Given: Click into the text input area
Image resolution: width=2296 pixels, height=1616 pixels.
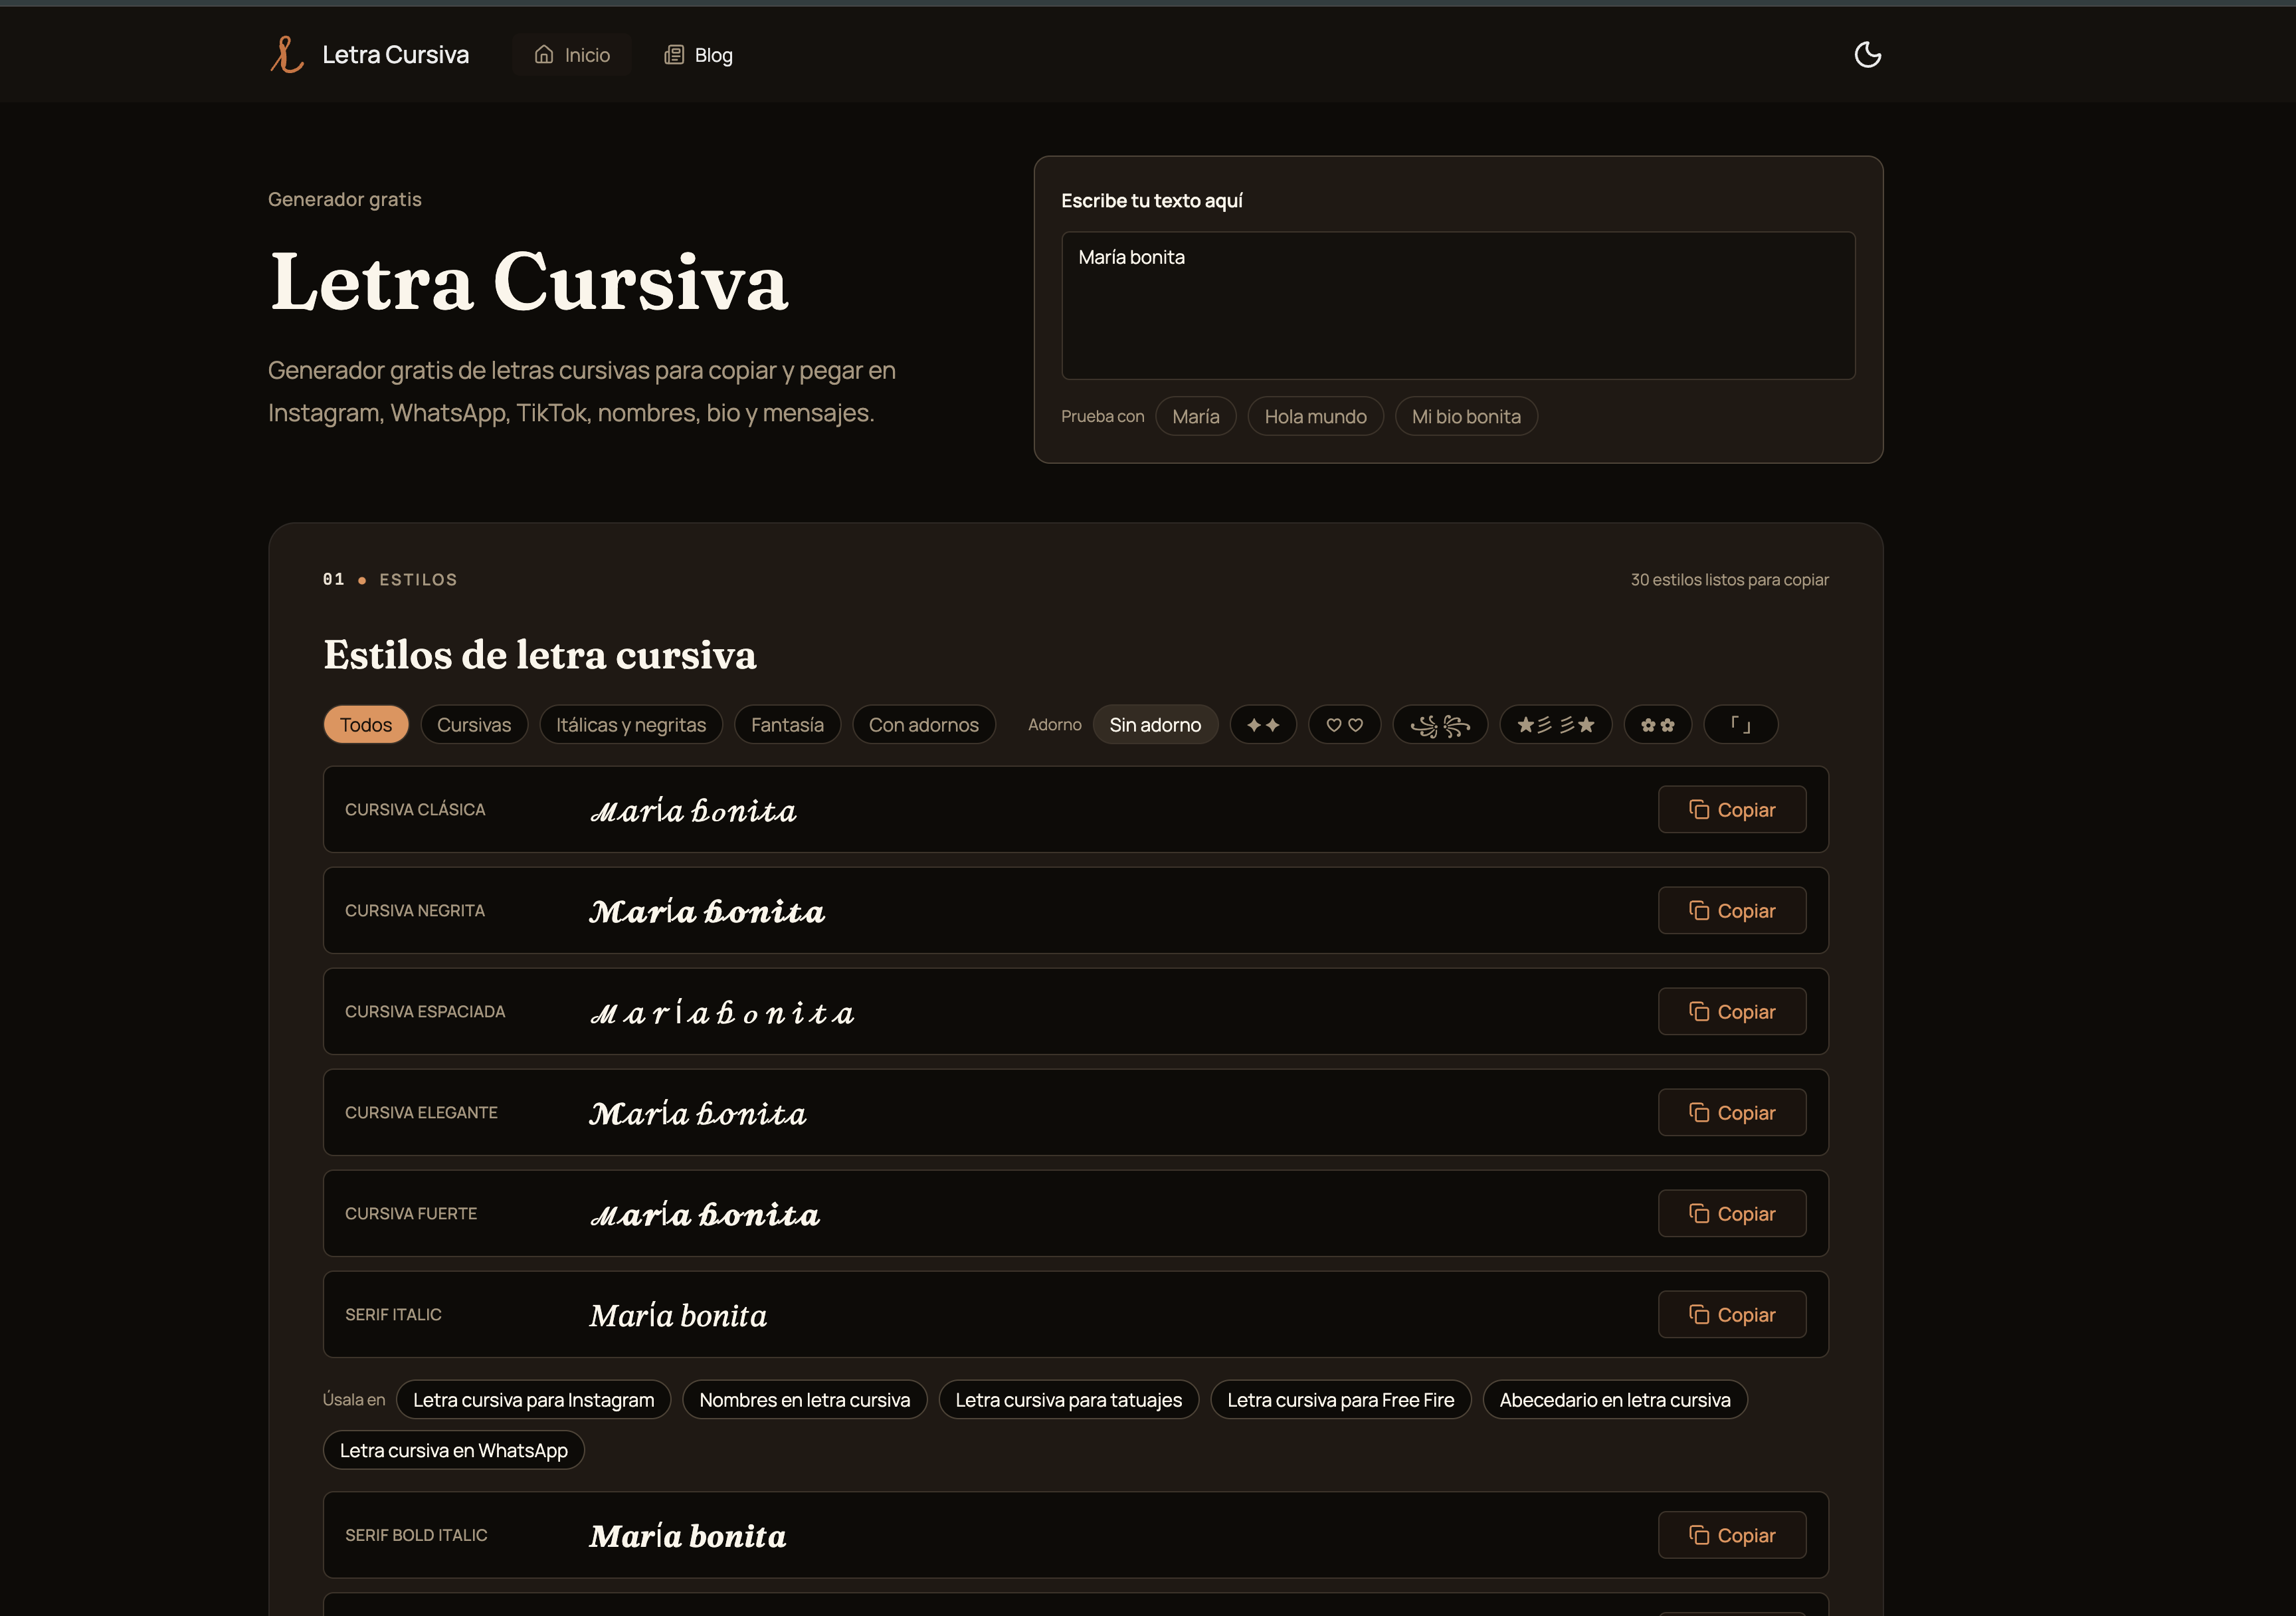Looking at the screenshot, I should click(1458, 305).
